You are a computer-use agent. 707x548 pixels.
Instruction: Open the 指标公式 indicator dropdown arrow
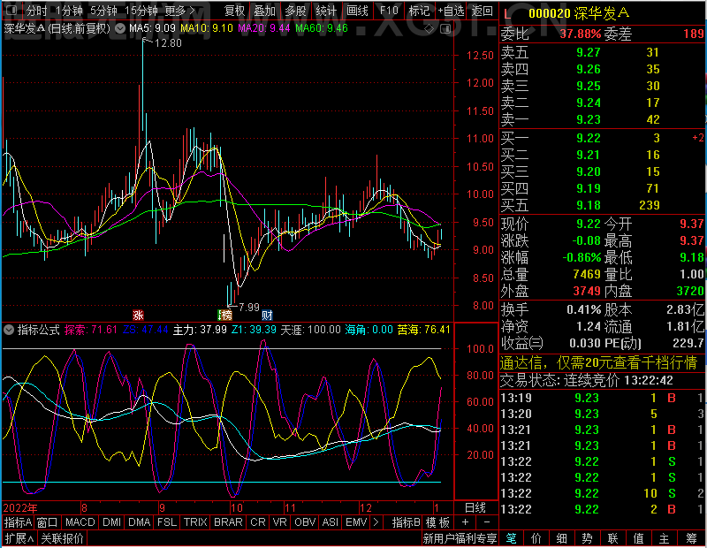coord(9,331)
